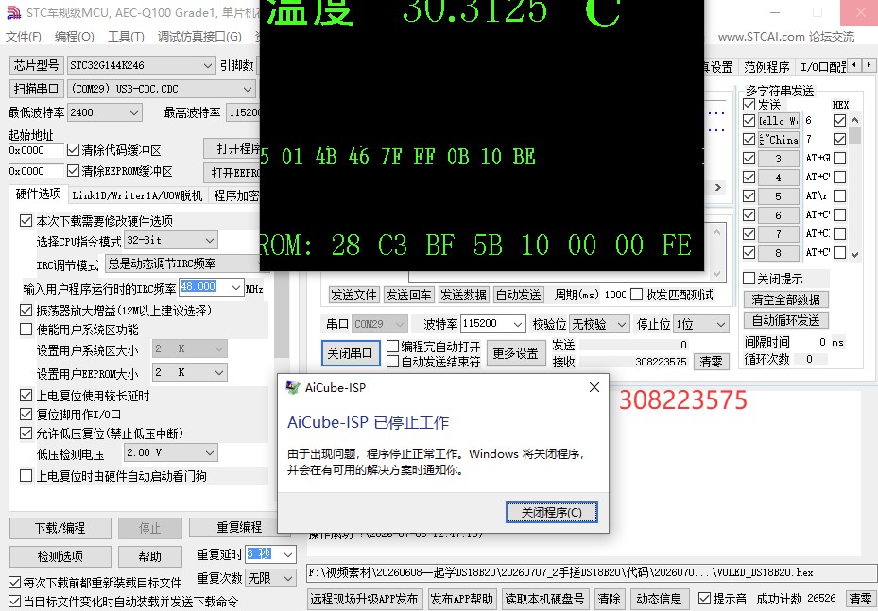This screenshot has width=878, height=611.
Task: Toggle 复位脚用作I/O口 checkbox
Action: (x=26, y=415)
